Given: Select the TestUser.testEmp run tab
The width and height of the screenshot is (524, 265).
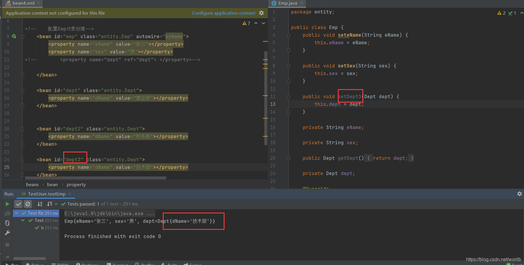Looking at the screenshot, I should (x=47, y=194).
